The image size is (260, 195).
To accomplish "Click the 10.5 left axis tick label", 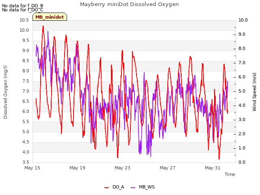I will coord(24,20).
